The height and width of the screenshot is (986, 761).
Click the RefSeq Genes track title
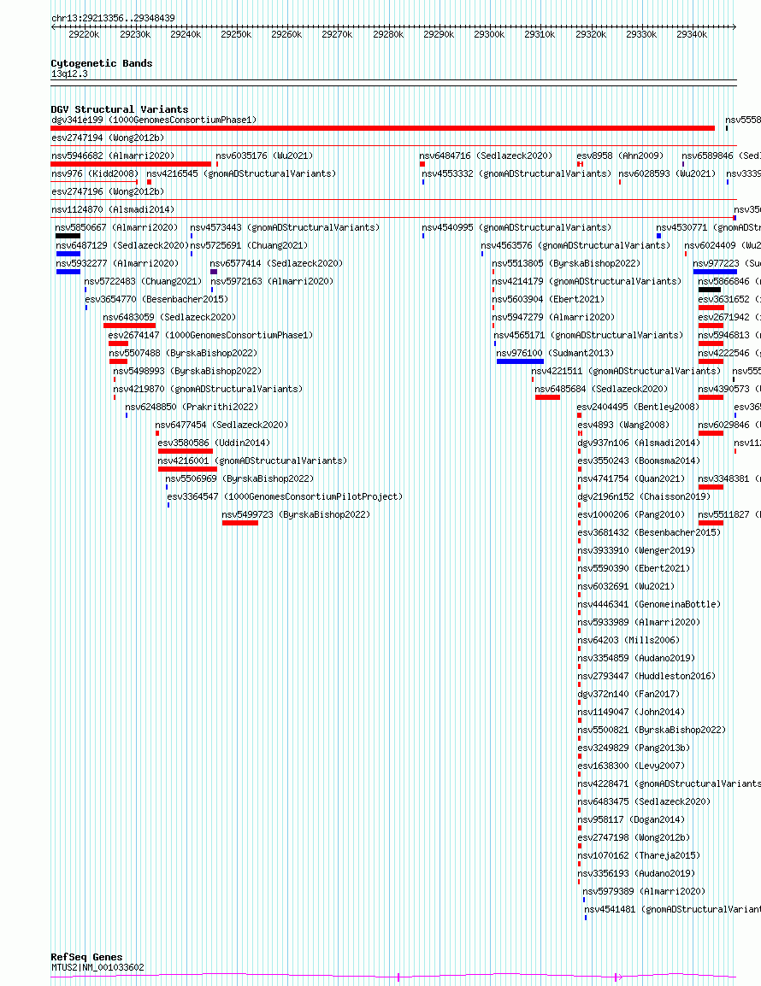pyautogui.click(x=86, y=957)
